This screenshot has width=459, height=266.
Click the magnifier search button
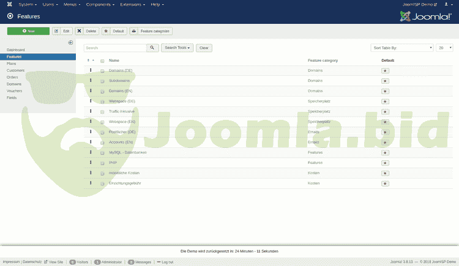point(152,47)
